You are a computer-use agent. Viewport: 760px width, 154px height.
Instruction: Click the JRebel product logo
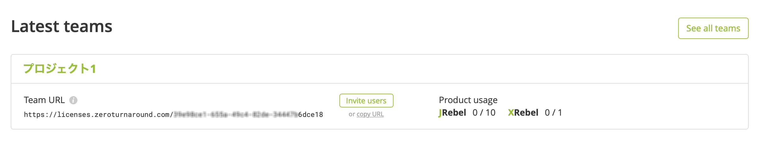[x=452, y=113]
